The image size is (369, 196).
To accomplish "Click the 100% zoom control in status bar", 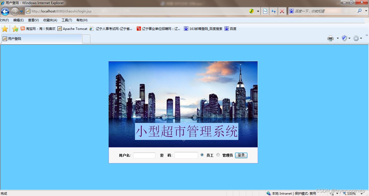I will pos(351,193).
